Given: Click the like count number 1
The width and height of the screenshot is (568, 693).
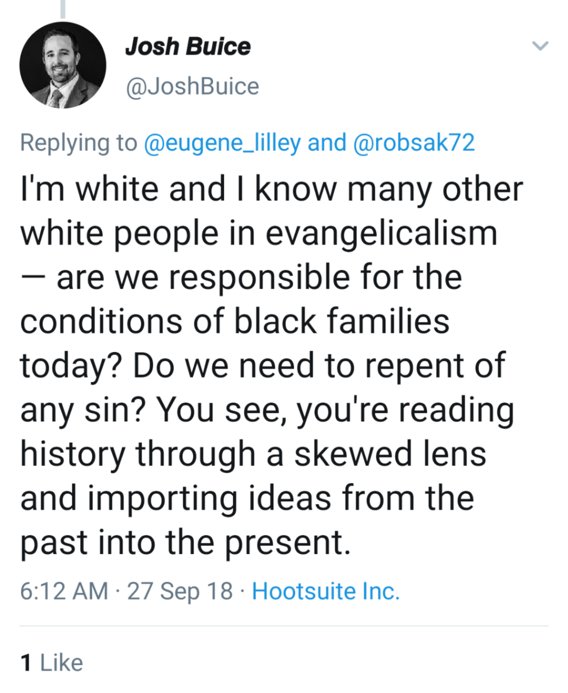Looking at the screenshot, I should point(26,663).
